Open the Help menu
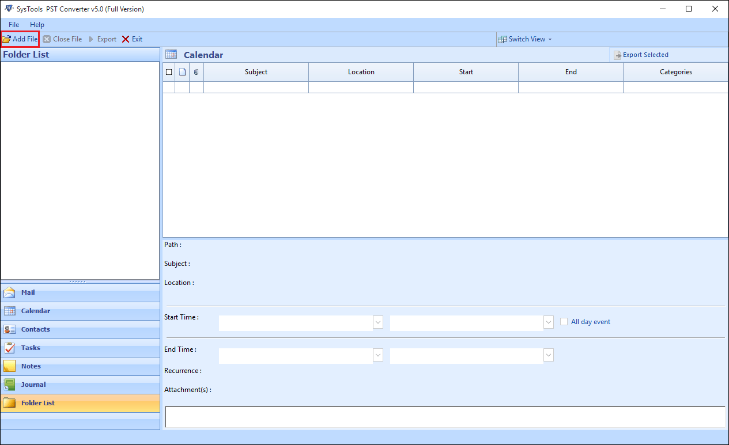Image resolution: width=729 pixels, height=445 pixels. click(37, 24)
